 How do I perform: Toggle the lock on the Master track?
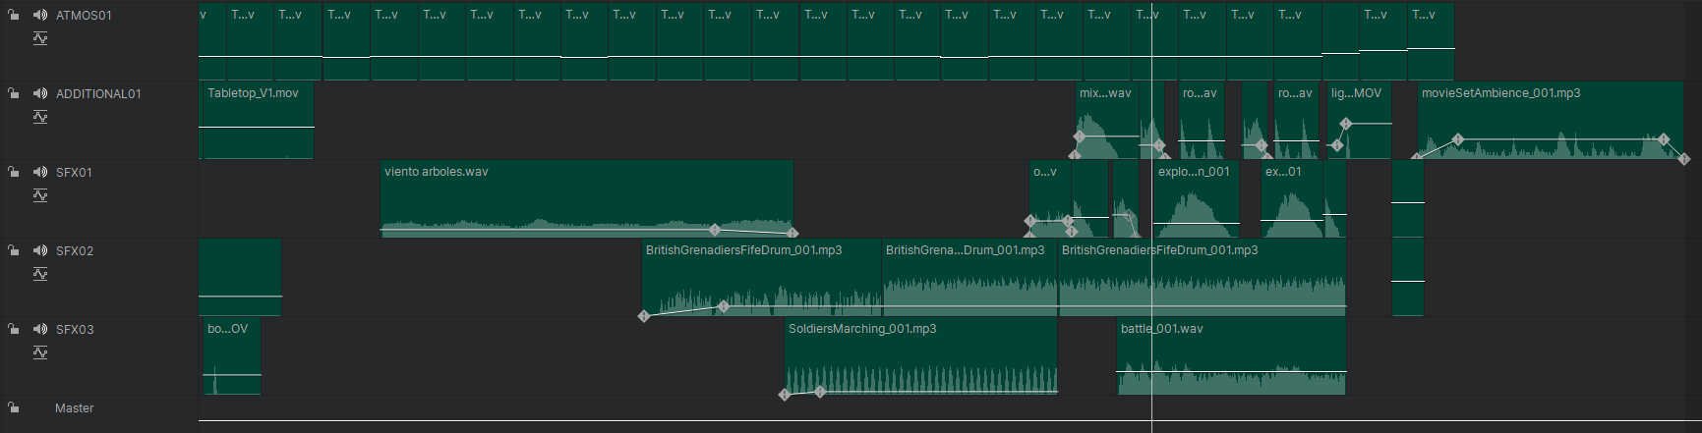pos(13,407)
